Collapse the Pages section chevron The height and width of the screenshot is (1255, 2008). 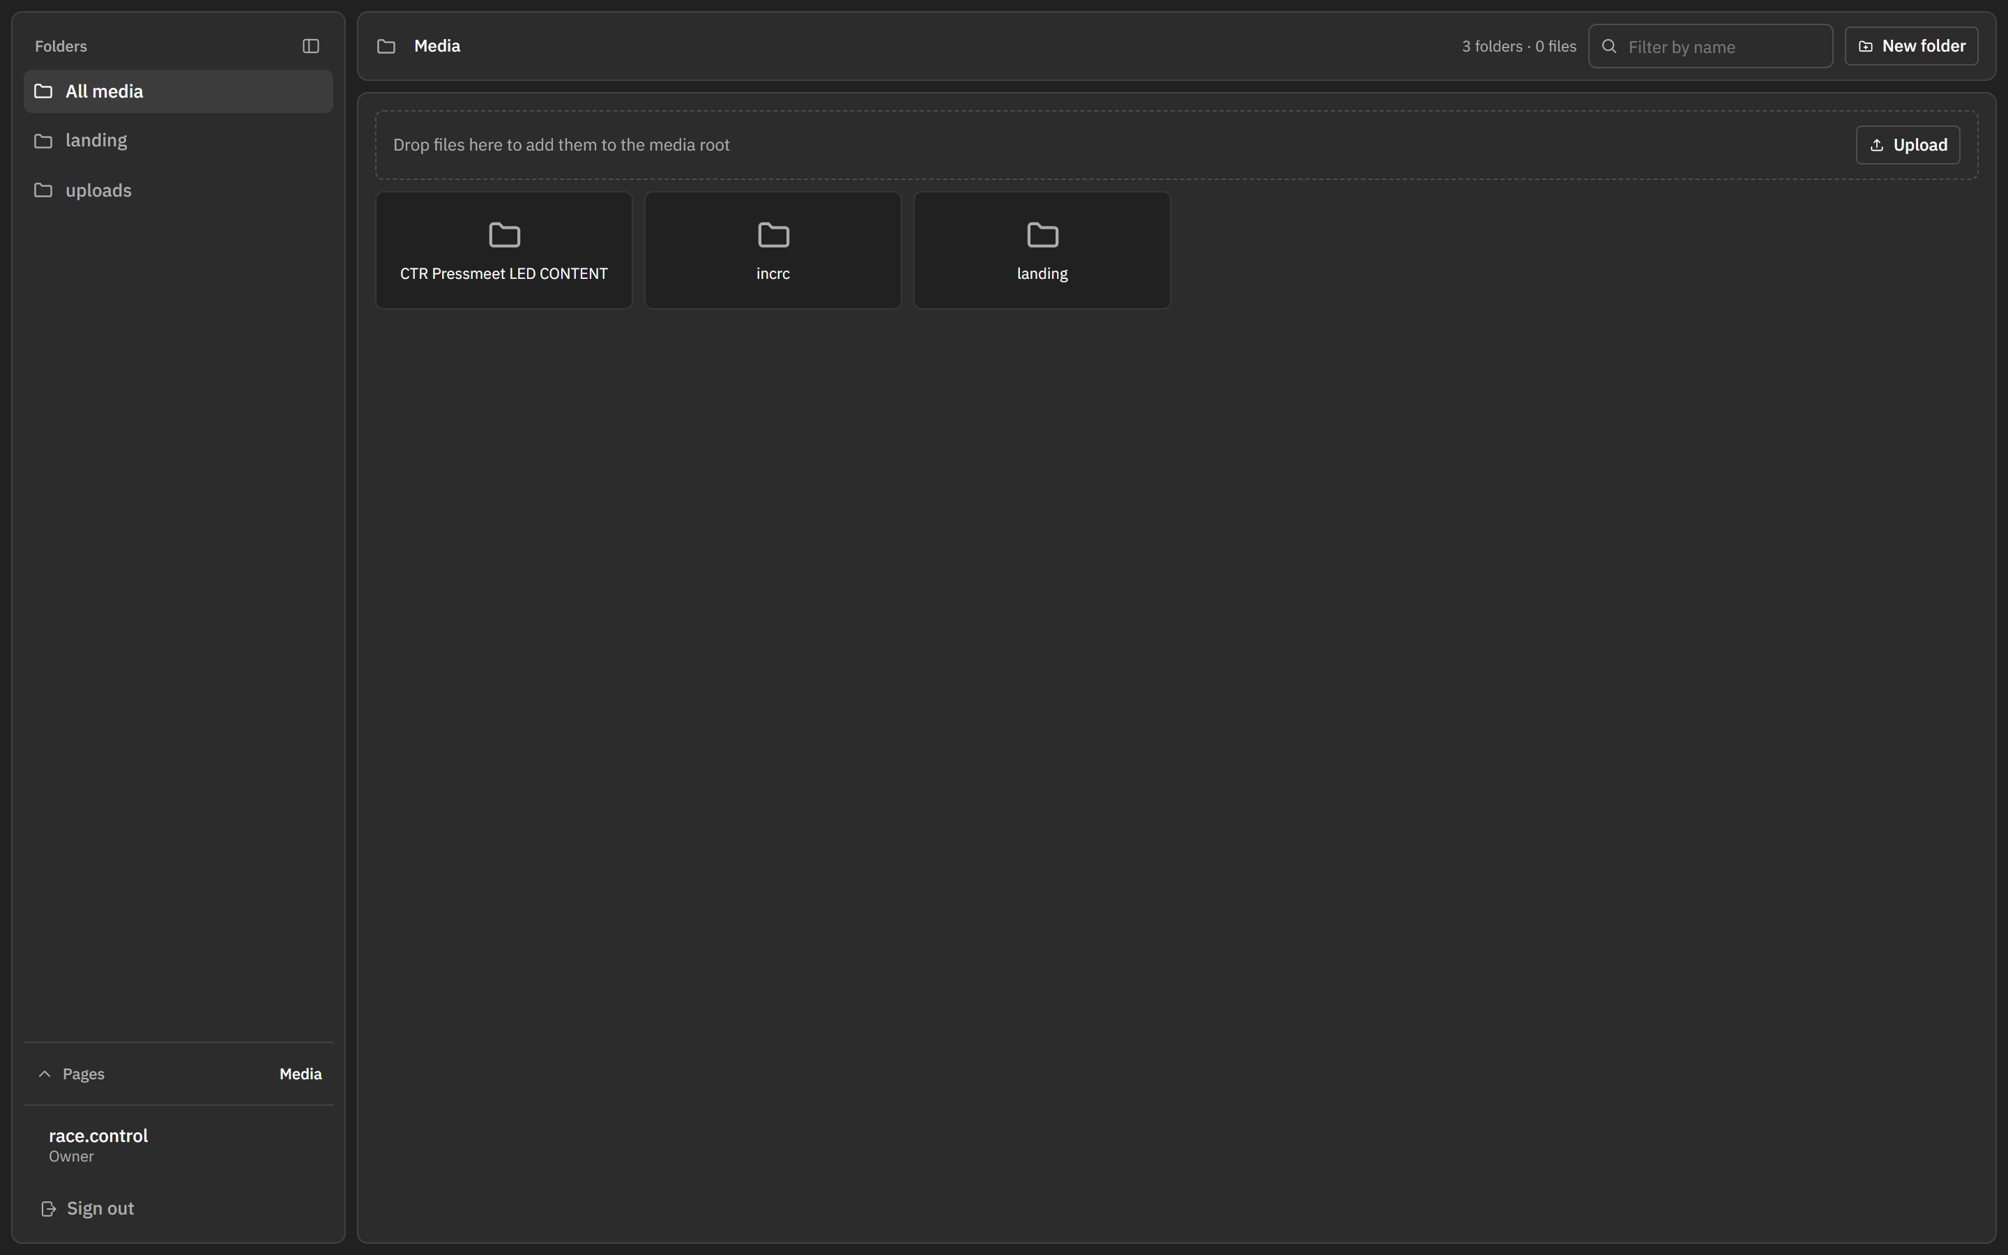coord(45,1074)
